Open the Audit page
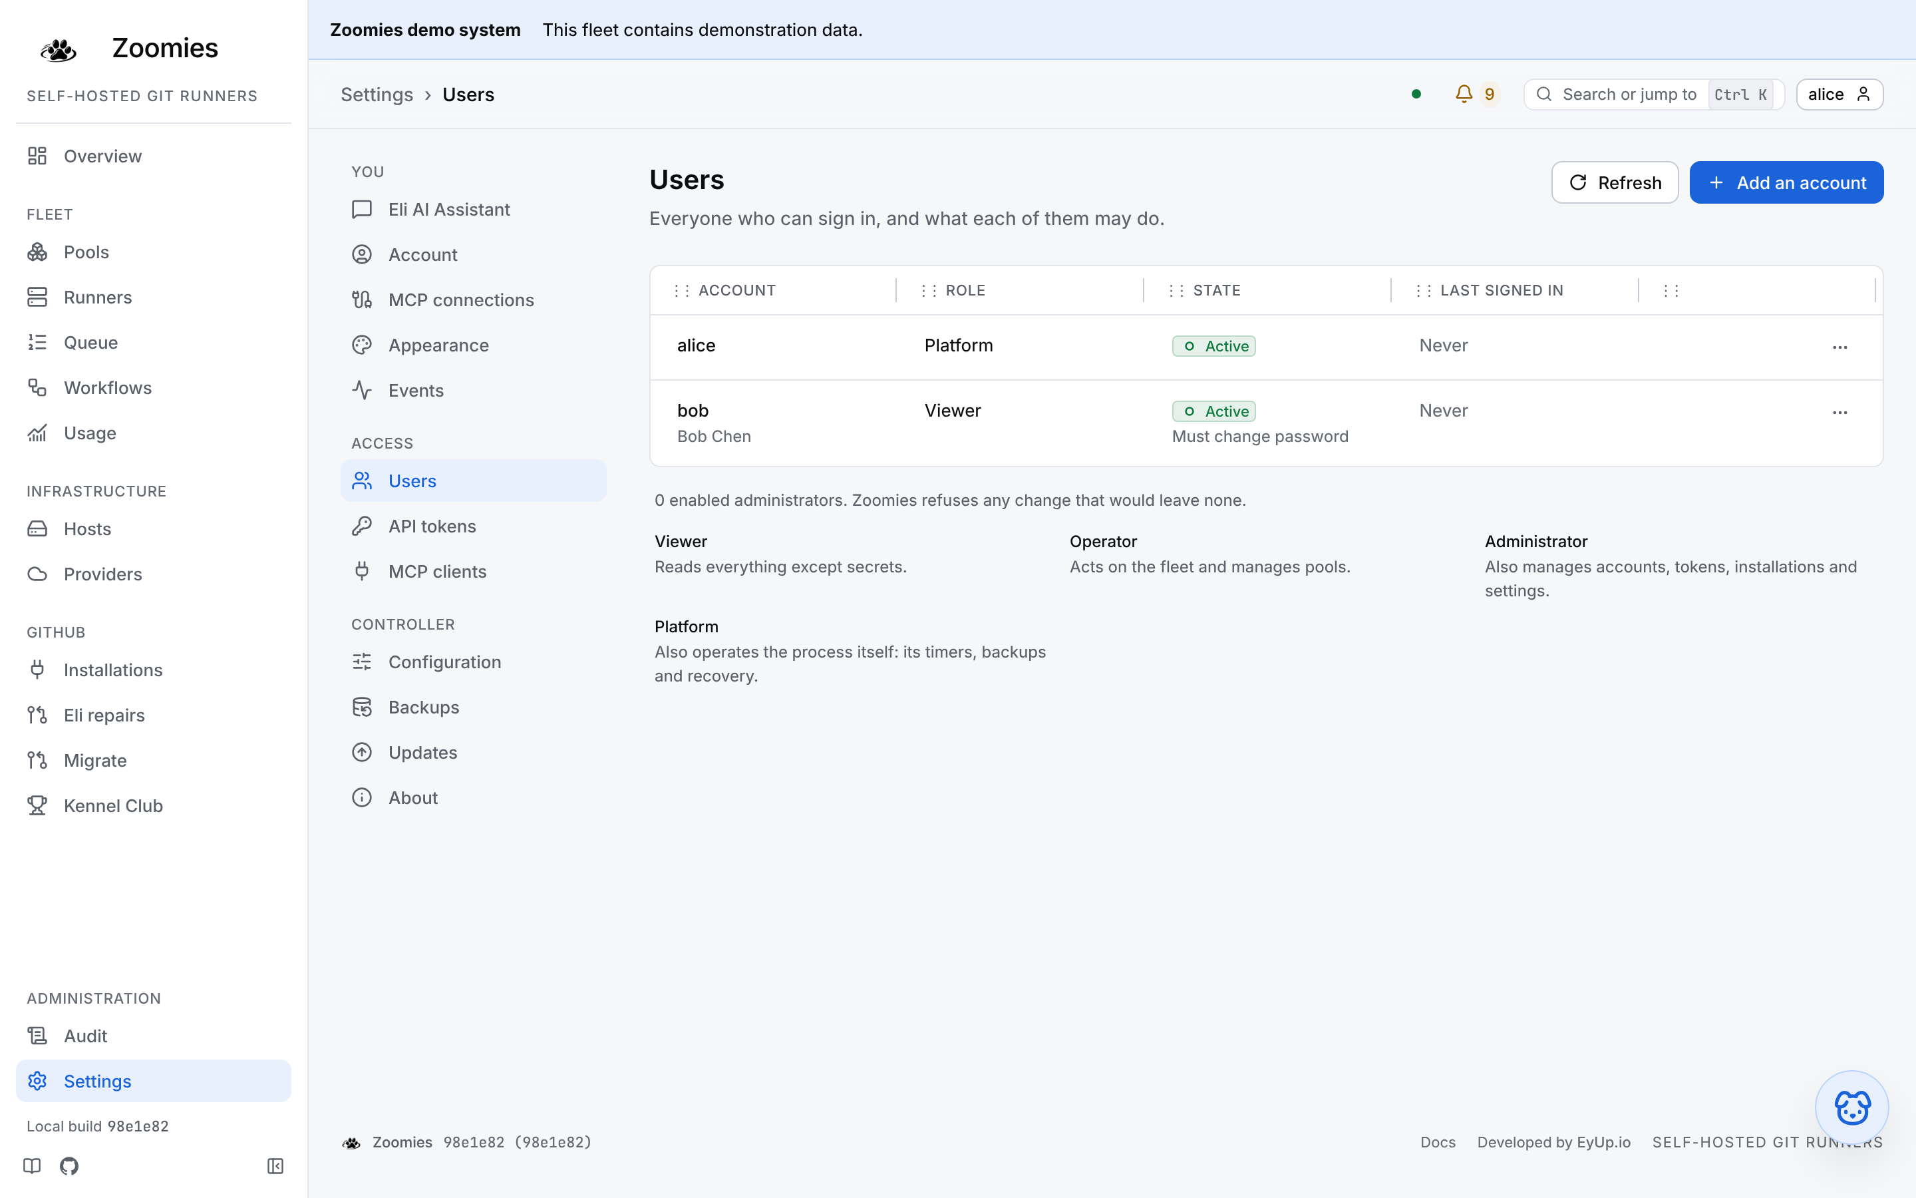The height and width of the screenshot is (1198, 1916). pos(154,1036)
